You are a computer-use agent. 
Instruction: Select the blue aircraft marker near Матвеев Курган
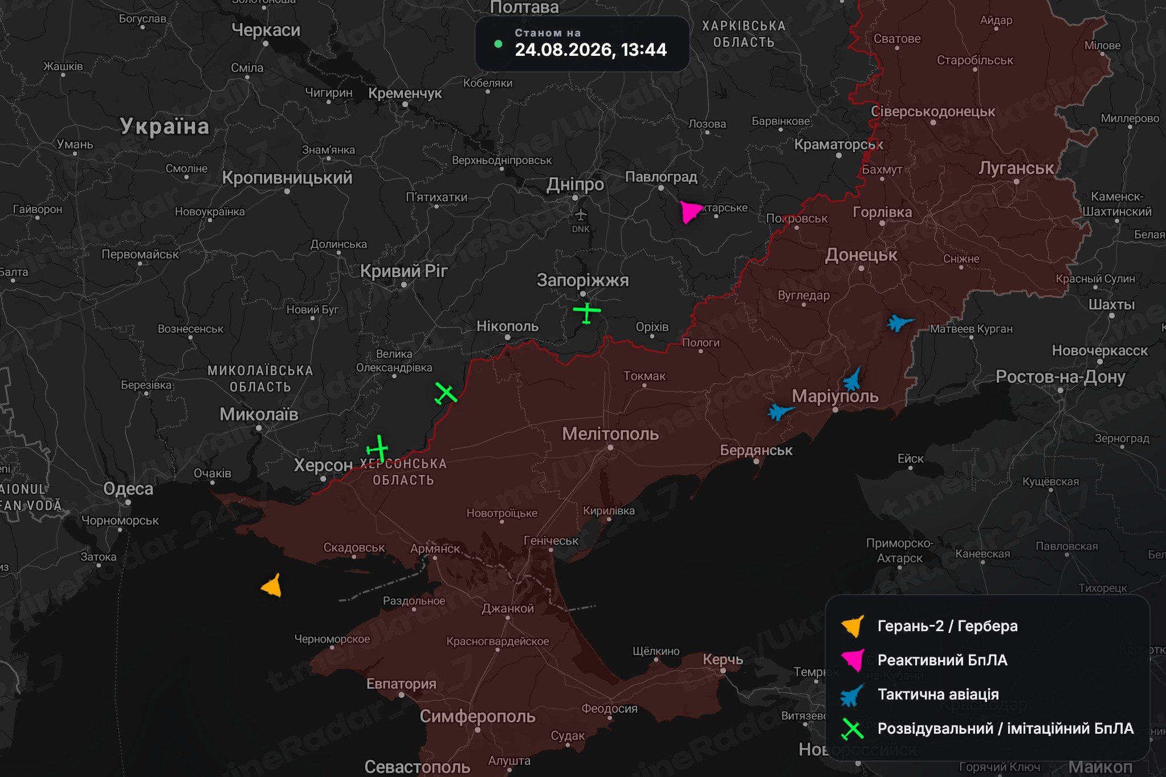[900, 323]
